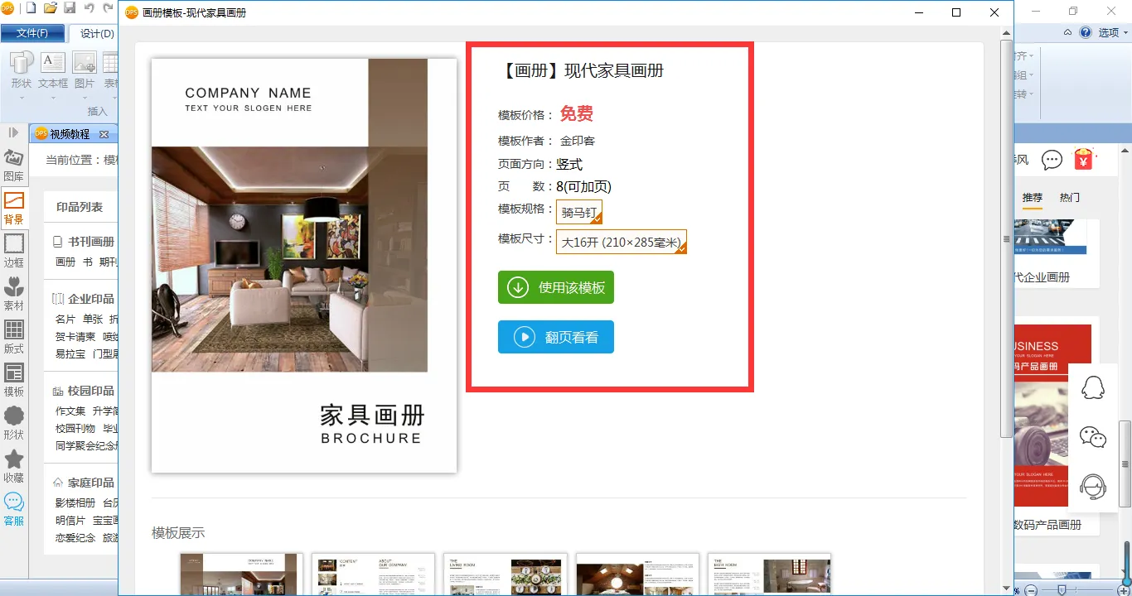
Task: Contact support via the QQ penguin icon
Action: pos(1094,387)
